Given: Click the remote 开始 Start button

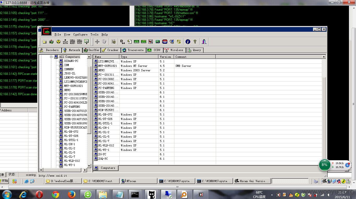Looking at the screenshot, I should pos(4,181).
